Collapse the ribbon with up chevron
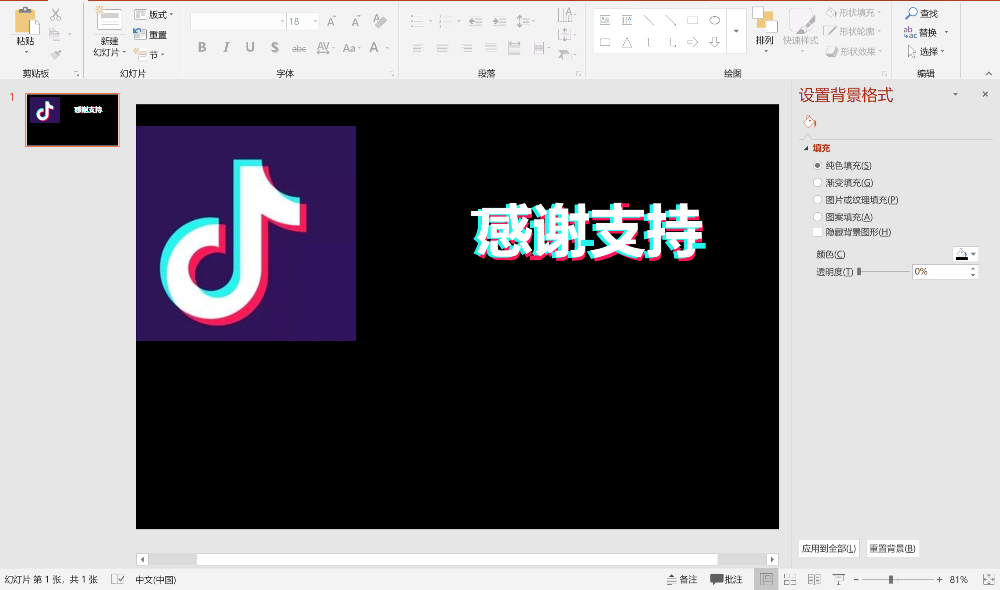 click(x=989, y=73)
